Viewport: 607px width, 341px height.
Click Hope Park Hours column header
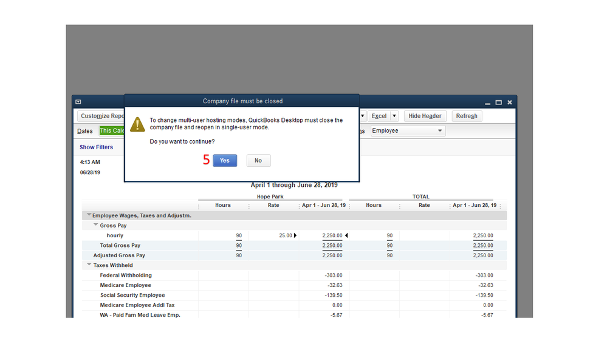pos(223,205)
